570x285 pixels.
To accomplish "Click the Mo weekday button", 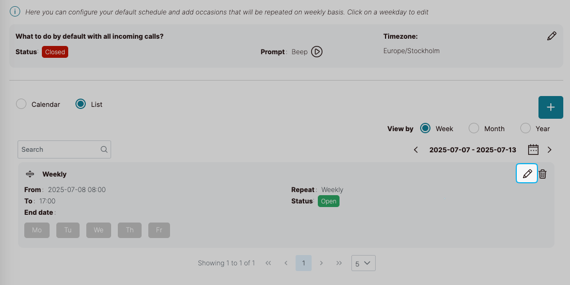I will [x=37, y=230].
